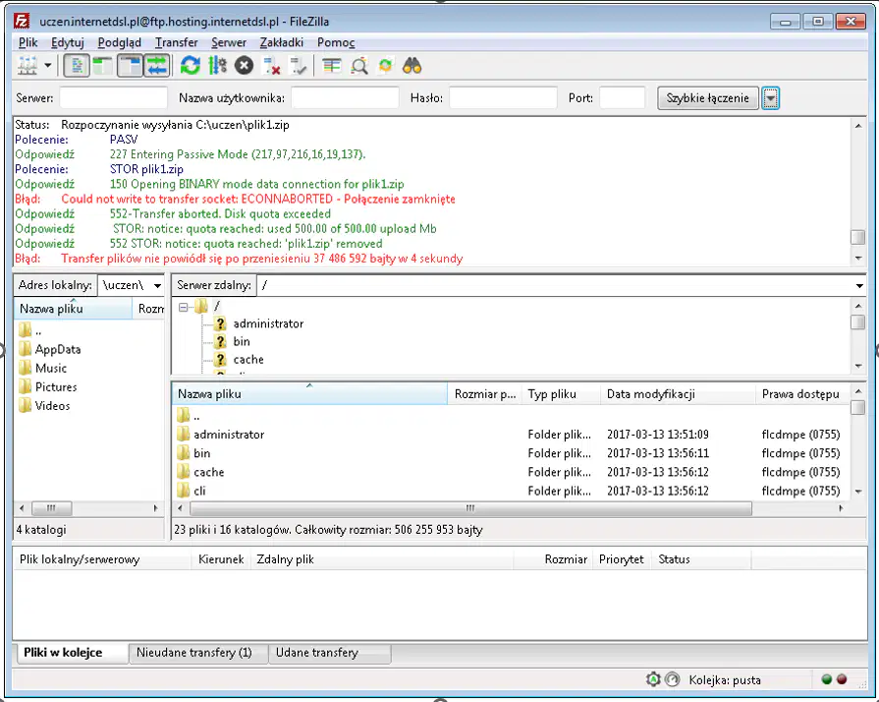
Task: Disconnect from current server
Action: tap(272, 66)
